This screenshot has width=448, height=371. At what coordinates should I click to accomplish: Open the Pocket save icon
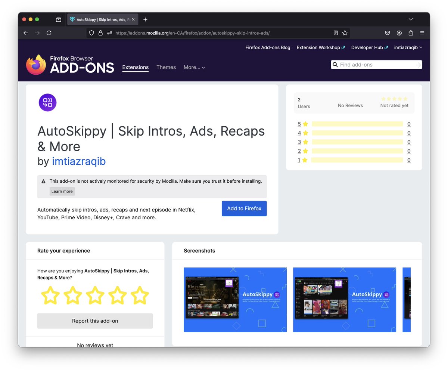tap(388, 33)
